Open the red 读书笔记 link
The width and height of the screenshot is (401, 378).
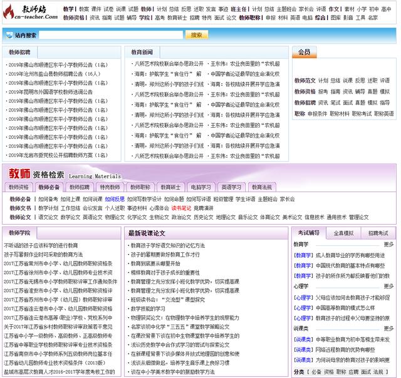pyautogui.click(x=181, y=208)
